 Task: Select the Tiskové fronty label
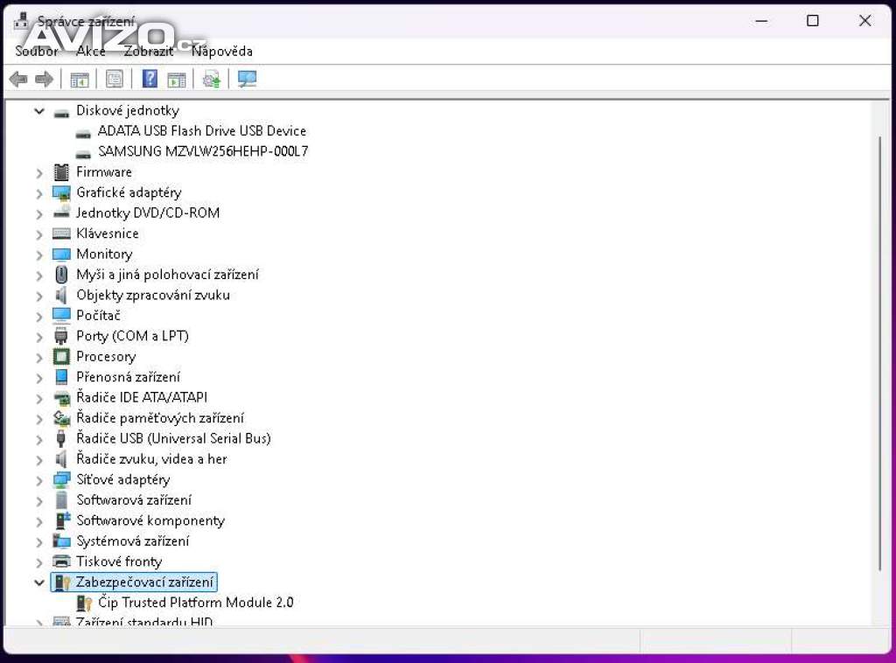coord(119,562)
